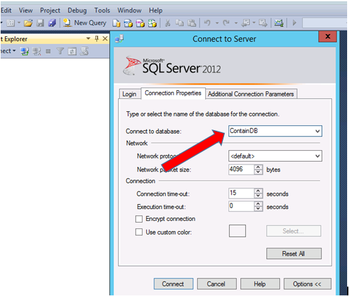Image resolution: width=349 pixels, height=296 pixels.
Task: Switch to the Login tab
Action: (129, 94)
